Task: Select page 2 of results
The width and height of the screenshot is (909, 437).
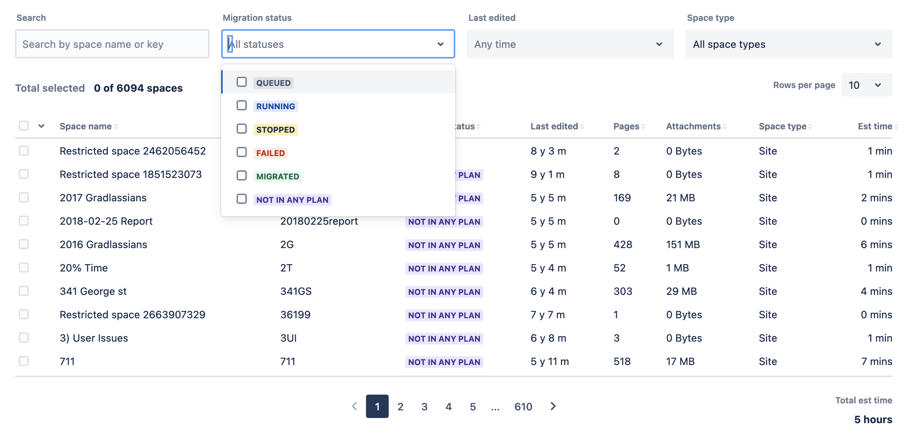Action: pos(400,406)
